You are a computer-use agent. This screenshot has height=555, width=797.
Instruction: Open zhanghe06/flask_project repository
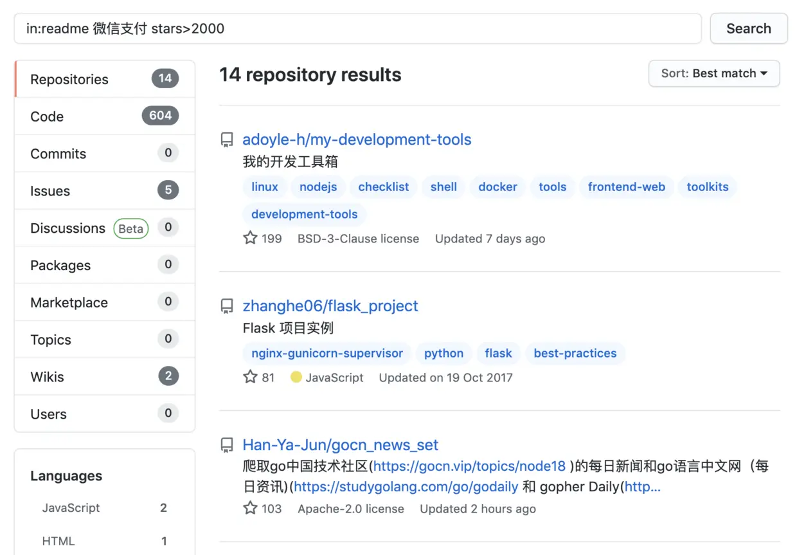click(x=330, y=306)
